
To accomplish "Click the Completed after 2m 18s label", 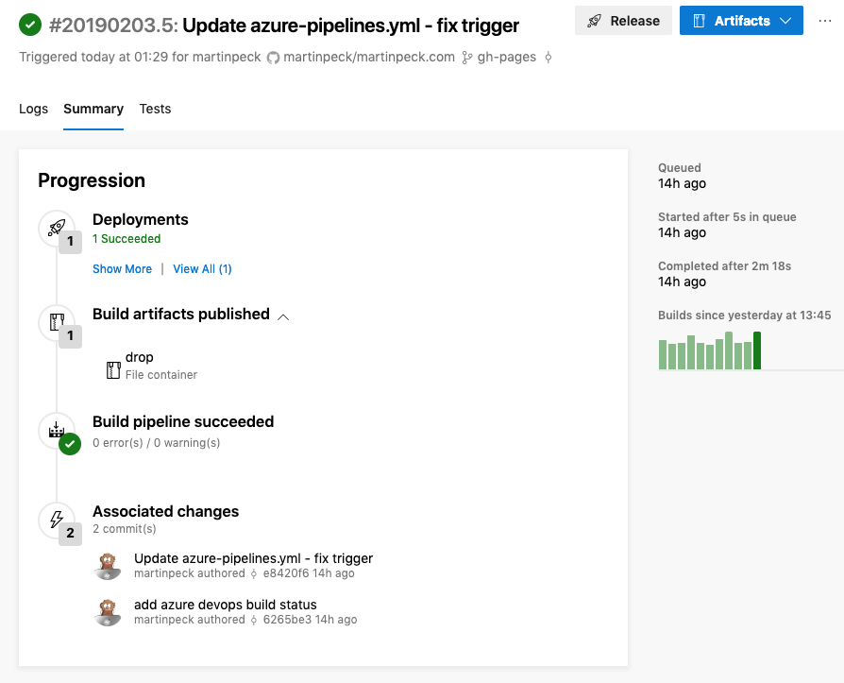I will (x=724, y=266).
